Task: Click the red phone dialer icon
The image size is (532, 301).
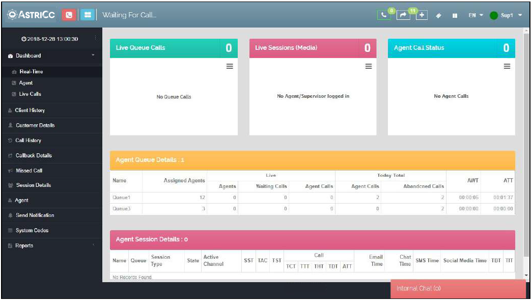Action: [x=69, y=15]
